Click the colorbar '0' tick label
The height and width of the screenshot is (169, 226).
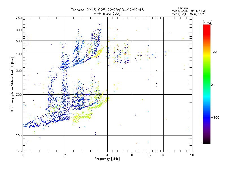[212, 84]
